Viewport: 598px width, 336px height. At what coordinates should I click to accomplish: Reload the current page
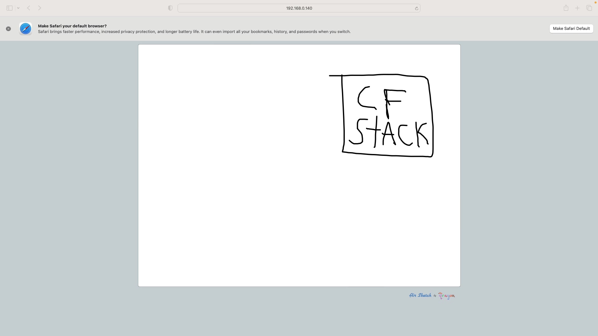[416, 8]
